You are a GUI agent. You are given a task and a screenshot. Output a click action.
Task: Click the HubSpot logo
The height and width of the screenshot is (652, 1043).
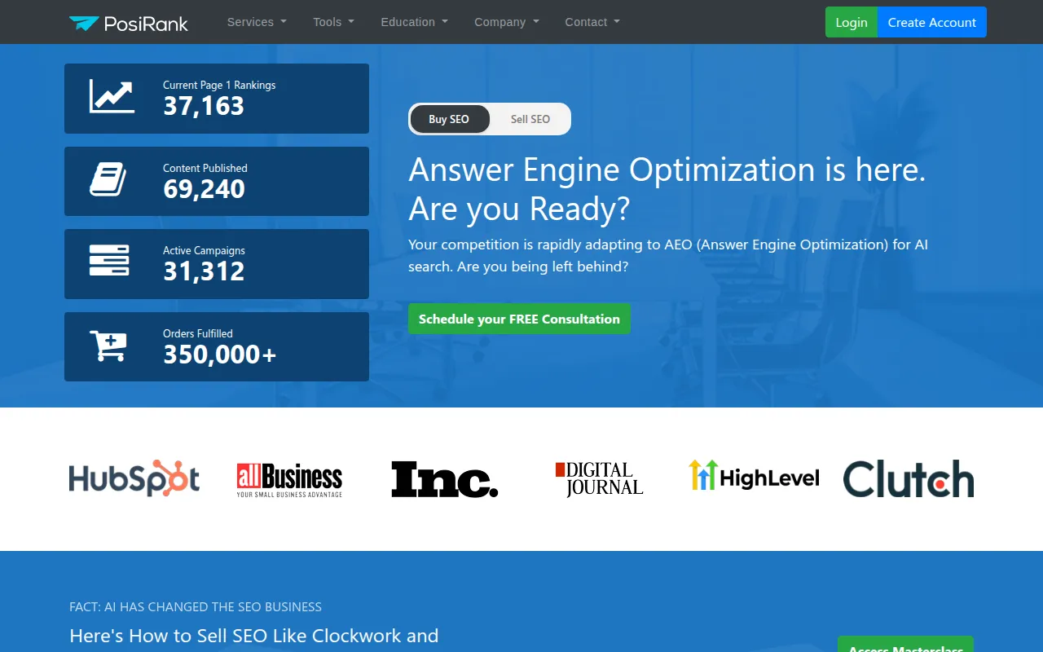[x=134, y=478]
